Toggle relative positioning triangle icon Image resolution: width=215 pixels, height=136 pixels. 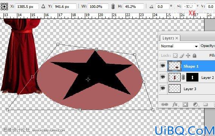tap(43, 6)
